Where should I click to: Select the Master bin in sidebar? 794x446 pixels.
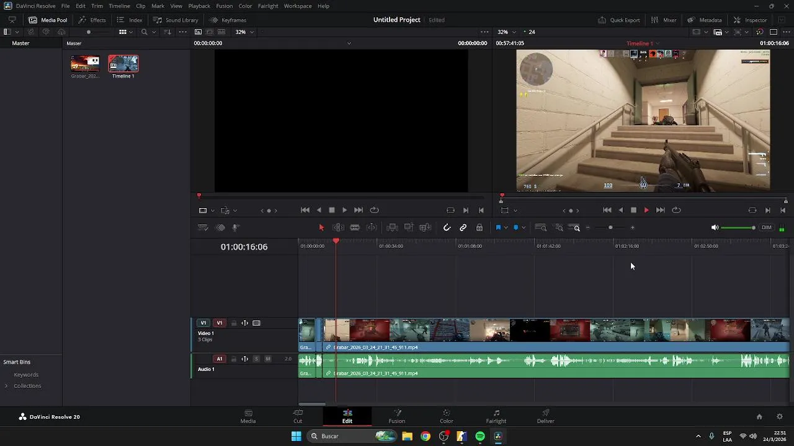point(20,43)
